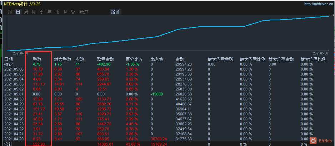Select the 2021.04.30 row date
Viewport: 335px width, 146px height.
[14, 99]
